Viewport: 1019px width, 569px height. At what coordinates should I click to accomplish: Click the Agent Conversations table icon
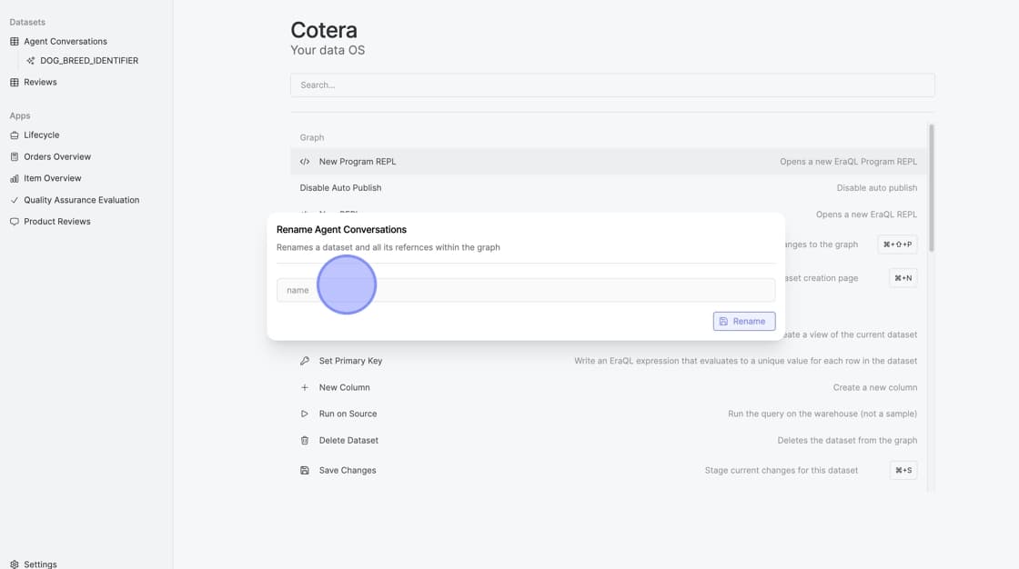click(15, 42)
